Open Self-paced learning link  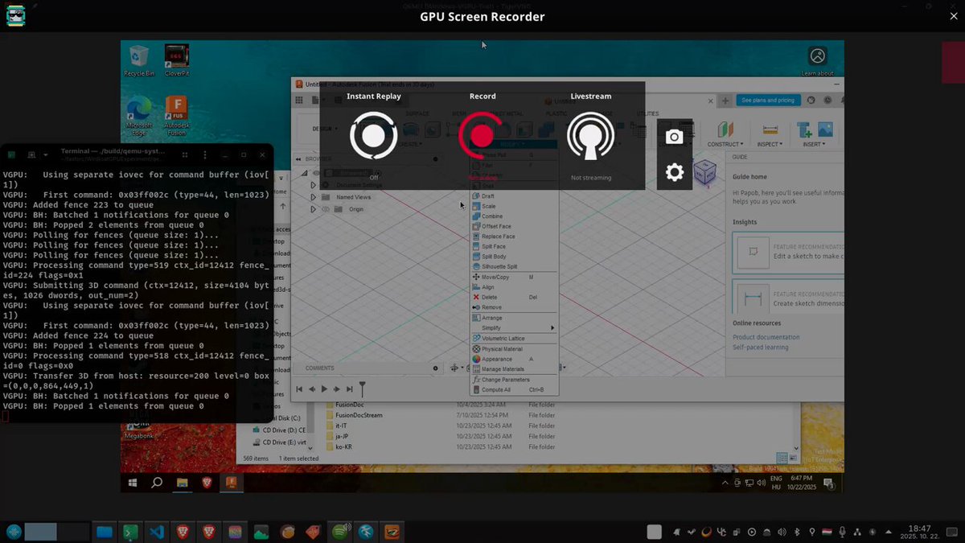coord(760,348)
